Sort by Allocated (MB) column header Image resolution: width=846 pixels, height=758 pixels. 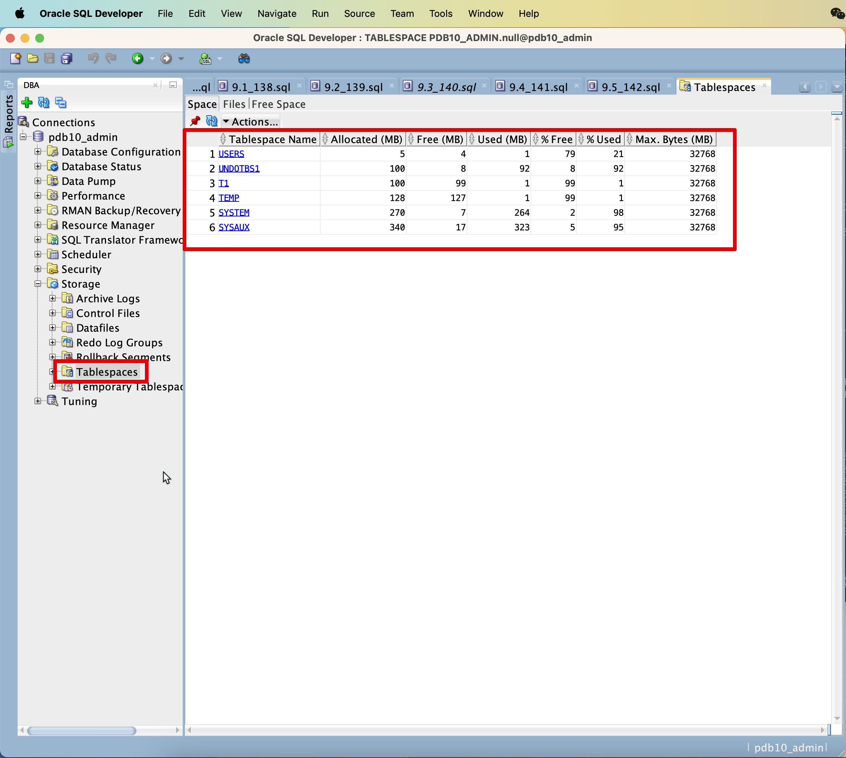363,139
